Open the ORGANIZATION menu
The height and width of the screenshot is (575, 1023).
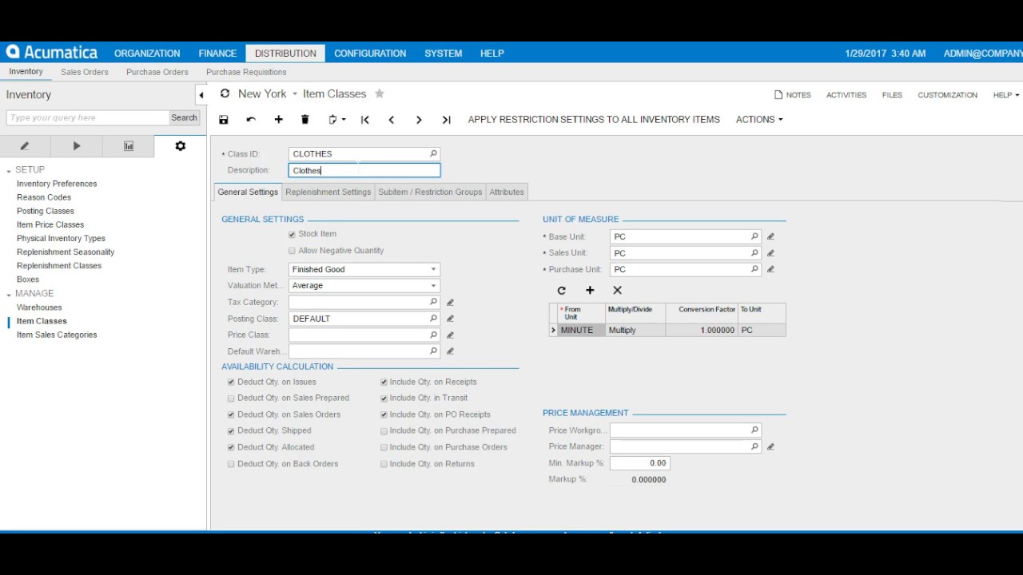pos(147,54)
